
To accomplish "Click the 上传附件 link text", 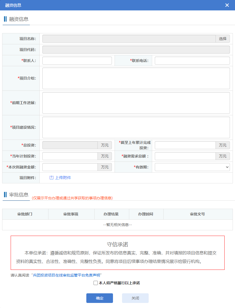I will click(x=63, y=178).
